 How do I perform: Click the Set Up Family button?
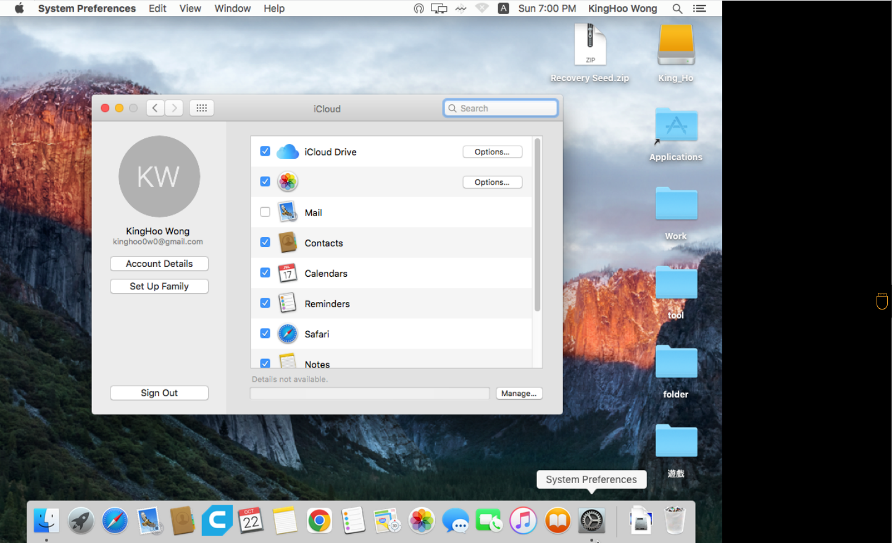(x=159, y=287)
